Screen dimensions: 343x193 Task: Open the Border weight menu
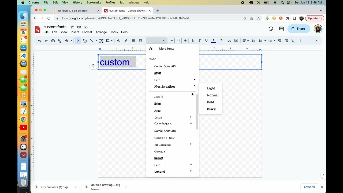tap(133, 41)
